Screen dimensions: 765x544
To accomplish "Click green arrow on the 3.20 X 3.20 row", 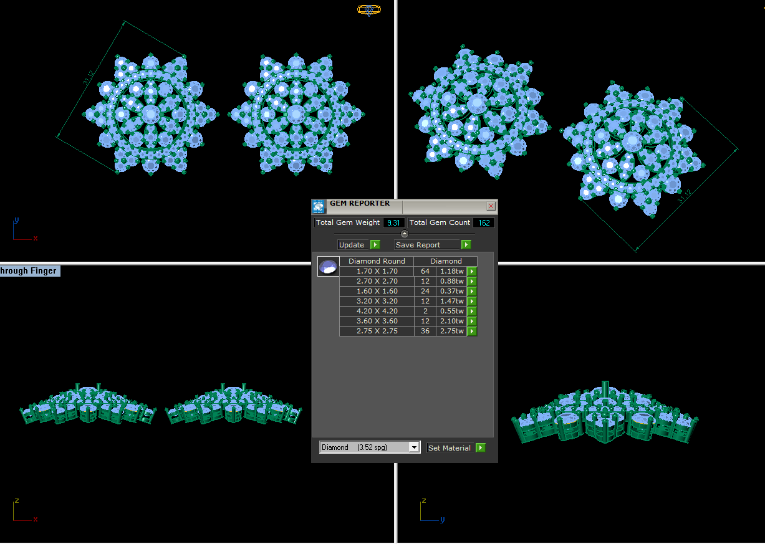I will (472, 301).
